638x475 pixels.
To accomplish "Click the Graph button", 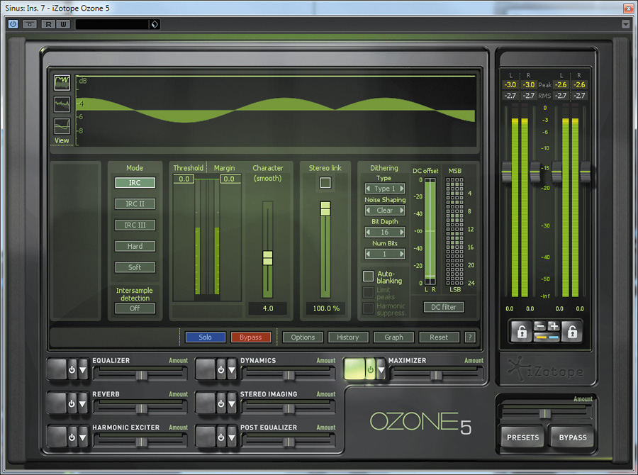I will point(393,337).
